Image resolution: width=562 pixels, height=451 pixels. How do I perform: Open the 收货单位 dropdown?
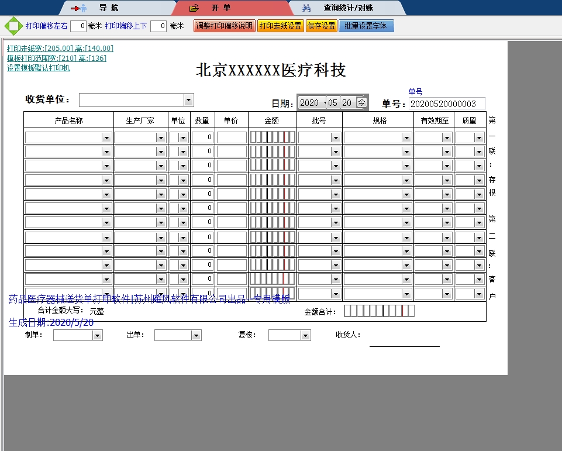tap(188, 99)
